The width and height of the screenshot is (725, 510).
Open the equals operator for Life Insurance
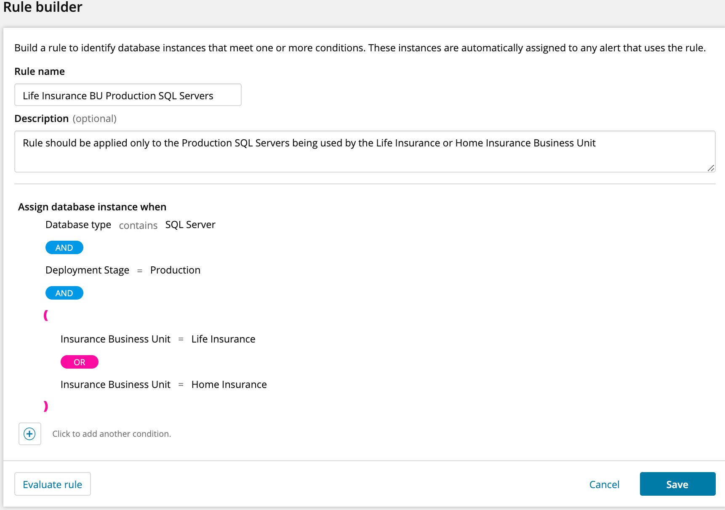181,340
